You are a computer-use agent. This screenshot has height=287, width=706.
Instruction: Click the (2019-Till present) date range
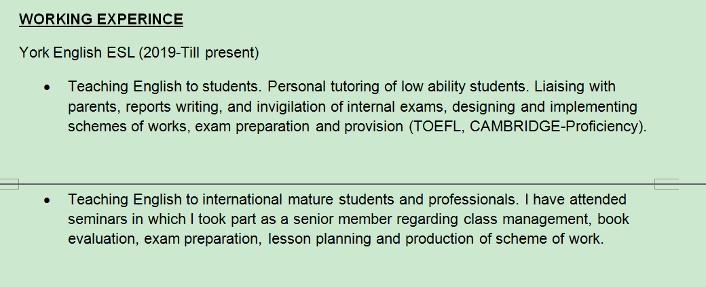point(199,52)
